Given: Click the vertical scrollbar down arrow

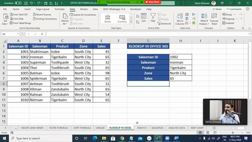Looking at the screenshot, I should point(250,124).
